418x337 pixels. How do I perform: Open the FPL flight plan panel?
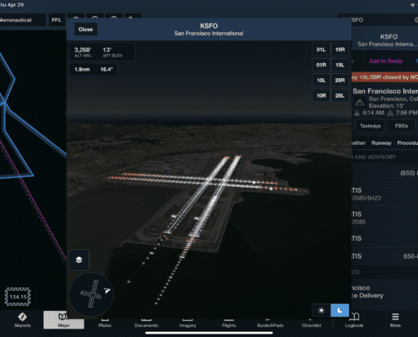57,20
